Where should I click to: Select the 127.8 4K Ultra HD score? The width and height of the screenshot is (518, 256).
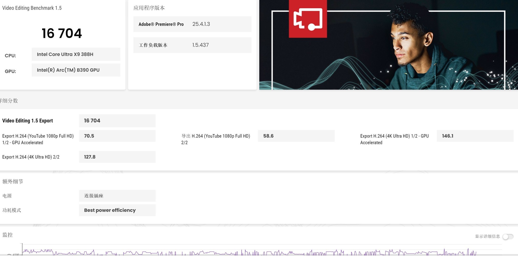[117, 157]
